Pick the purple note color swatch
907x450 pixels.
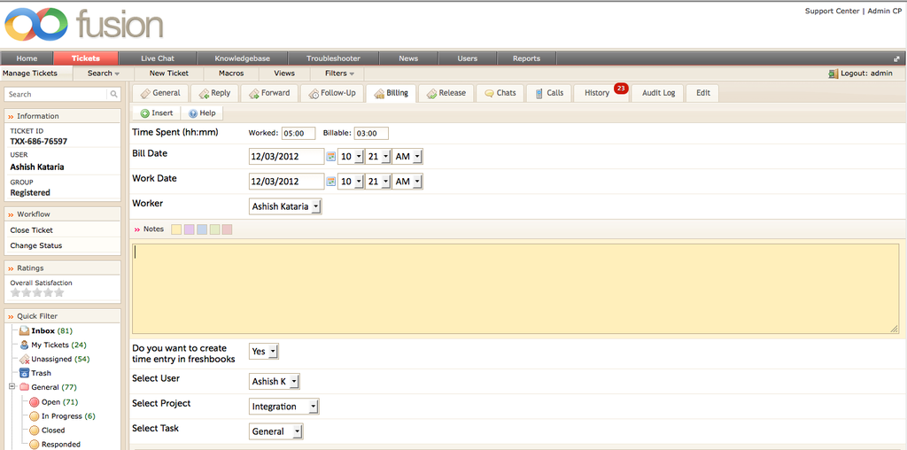click(190, 229)
